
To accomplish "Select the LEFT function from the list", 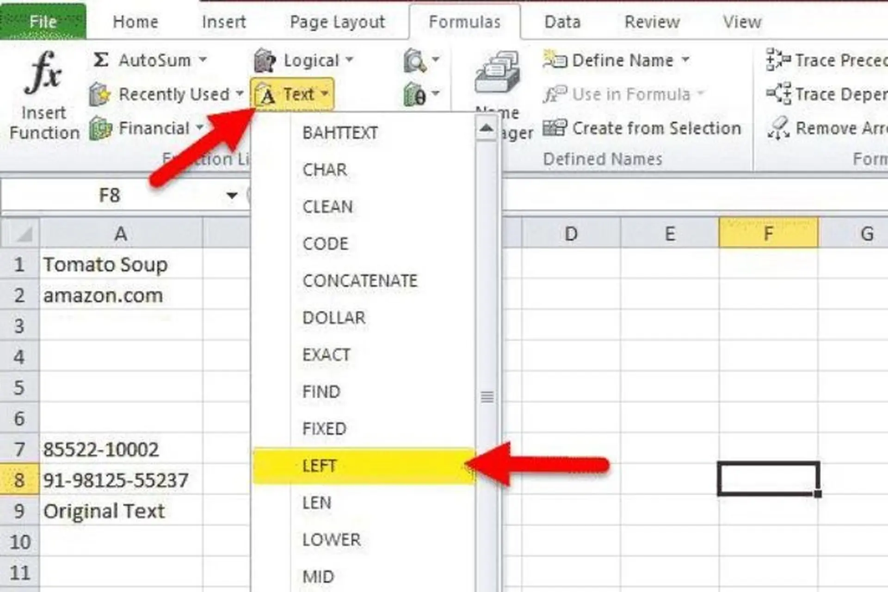I will click(319, 465).
